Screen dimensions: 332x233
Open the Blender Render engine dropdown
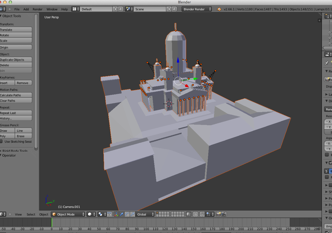(197, 9)
